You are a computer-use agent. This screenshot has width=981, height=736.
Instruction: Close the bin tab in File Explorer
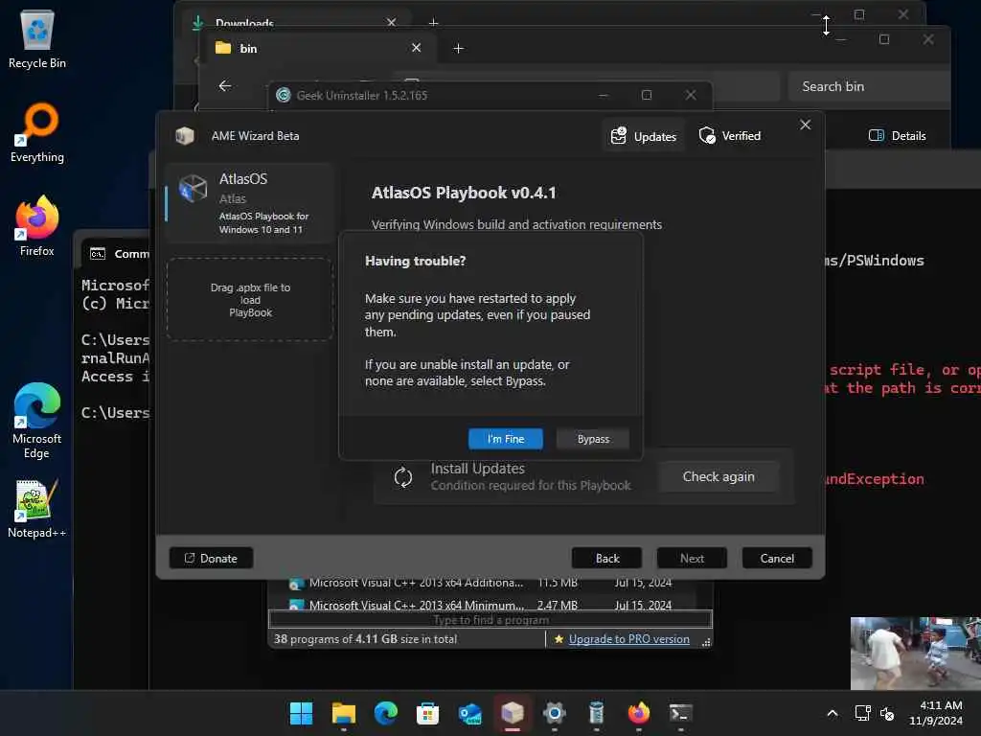[416, 48]
